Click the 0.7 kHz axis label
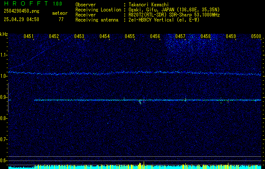This screenshot has height=169, width=265. tap(3, 139)
